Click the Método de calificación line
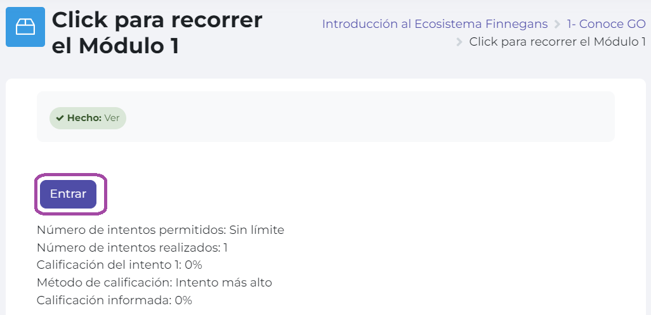 click(x=154, y=282)
